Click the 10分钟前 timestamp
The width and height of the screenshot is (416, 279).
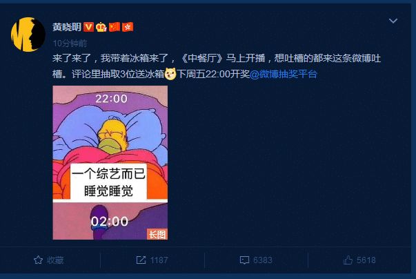pyautogui.click(x=70, y=44)
